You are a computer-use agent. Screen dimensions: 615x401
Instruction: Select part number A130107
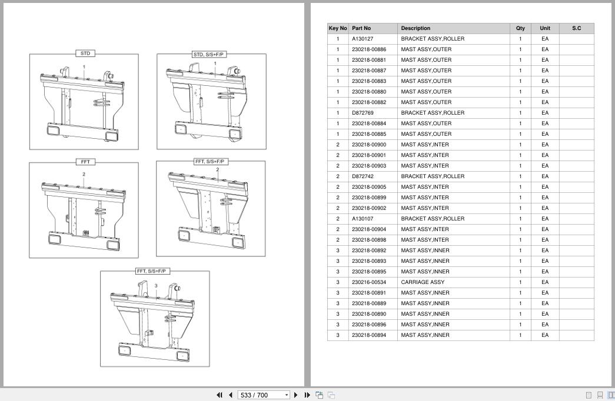(363, 219)
